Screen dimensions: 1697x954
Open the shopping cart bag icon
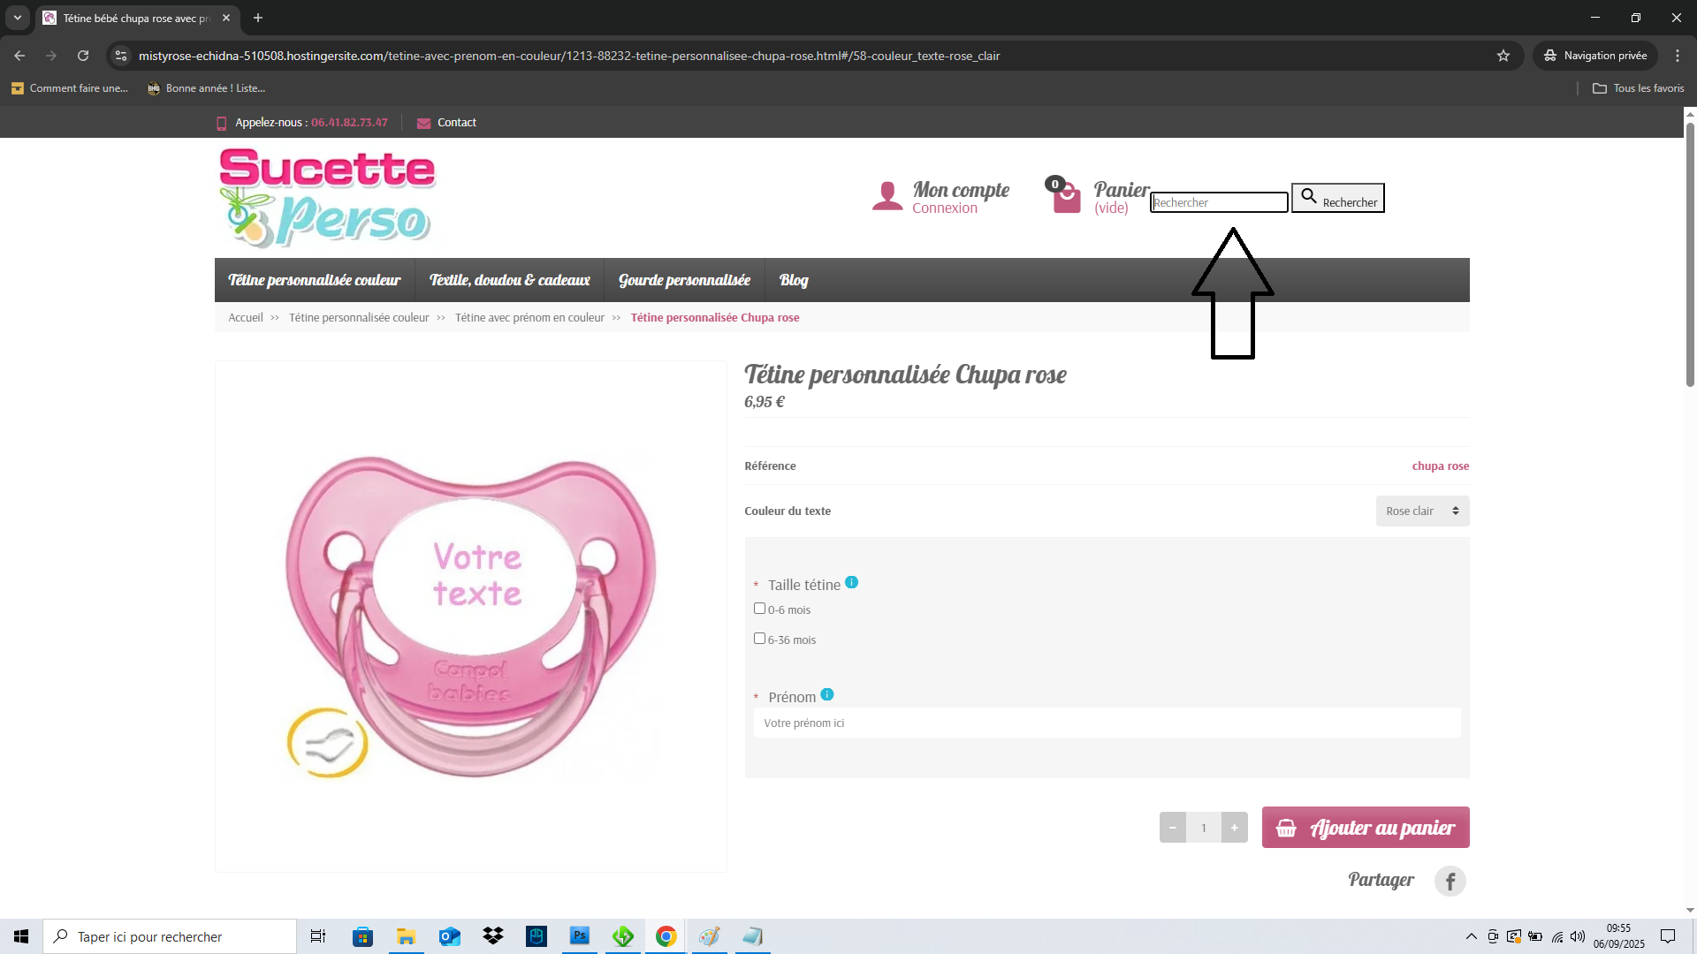click(1066, 198)
